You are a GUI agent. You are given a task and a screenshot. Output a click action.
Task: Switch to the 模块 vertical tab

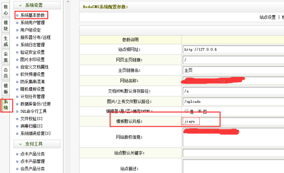pyautogui.click(x=6, y=25)
